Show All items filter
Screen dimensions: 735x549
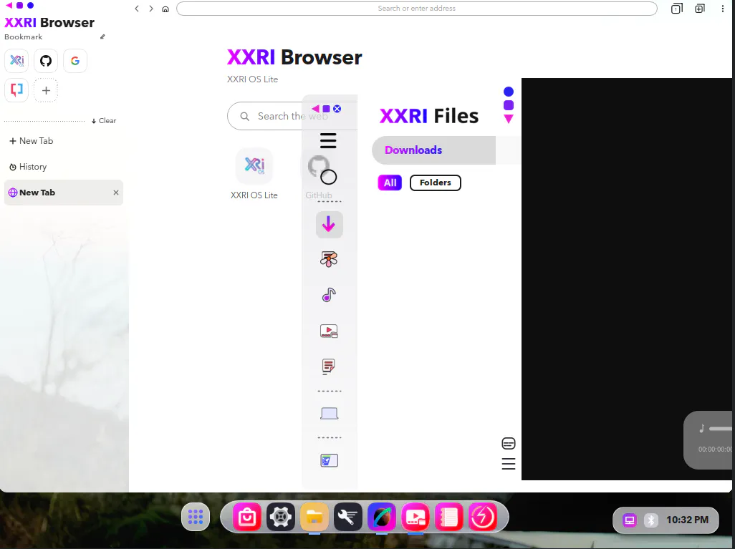click(390, 183)
